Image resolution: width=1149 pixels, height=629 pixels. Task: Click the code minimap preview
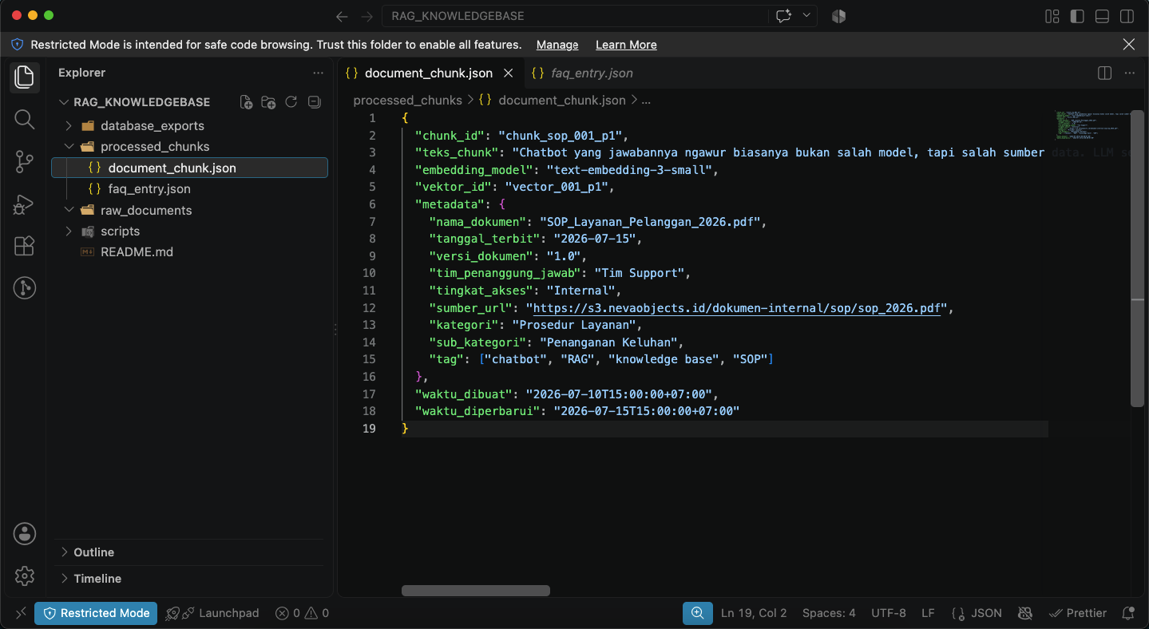click(1090, 124)
